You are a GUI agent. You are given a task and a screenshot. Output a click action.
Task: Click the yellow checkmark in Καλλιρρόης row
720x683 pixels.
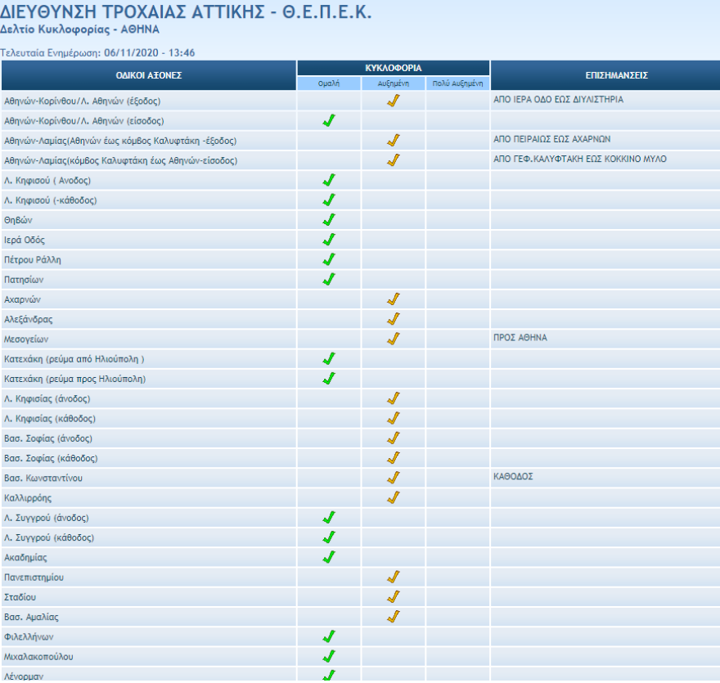(393, 497)
